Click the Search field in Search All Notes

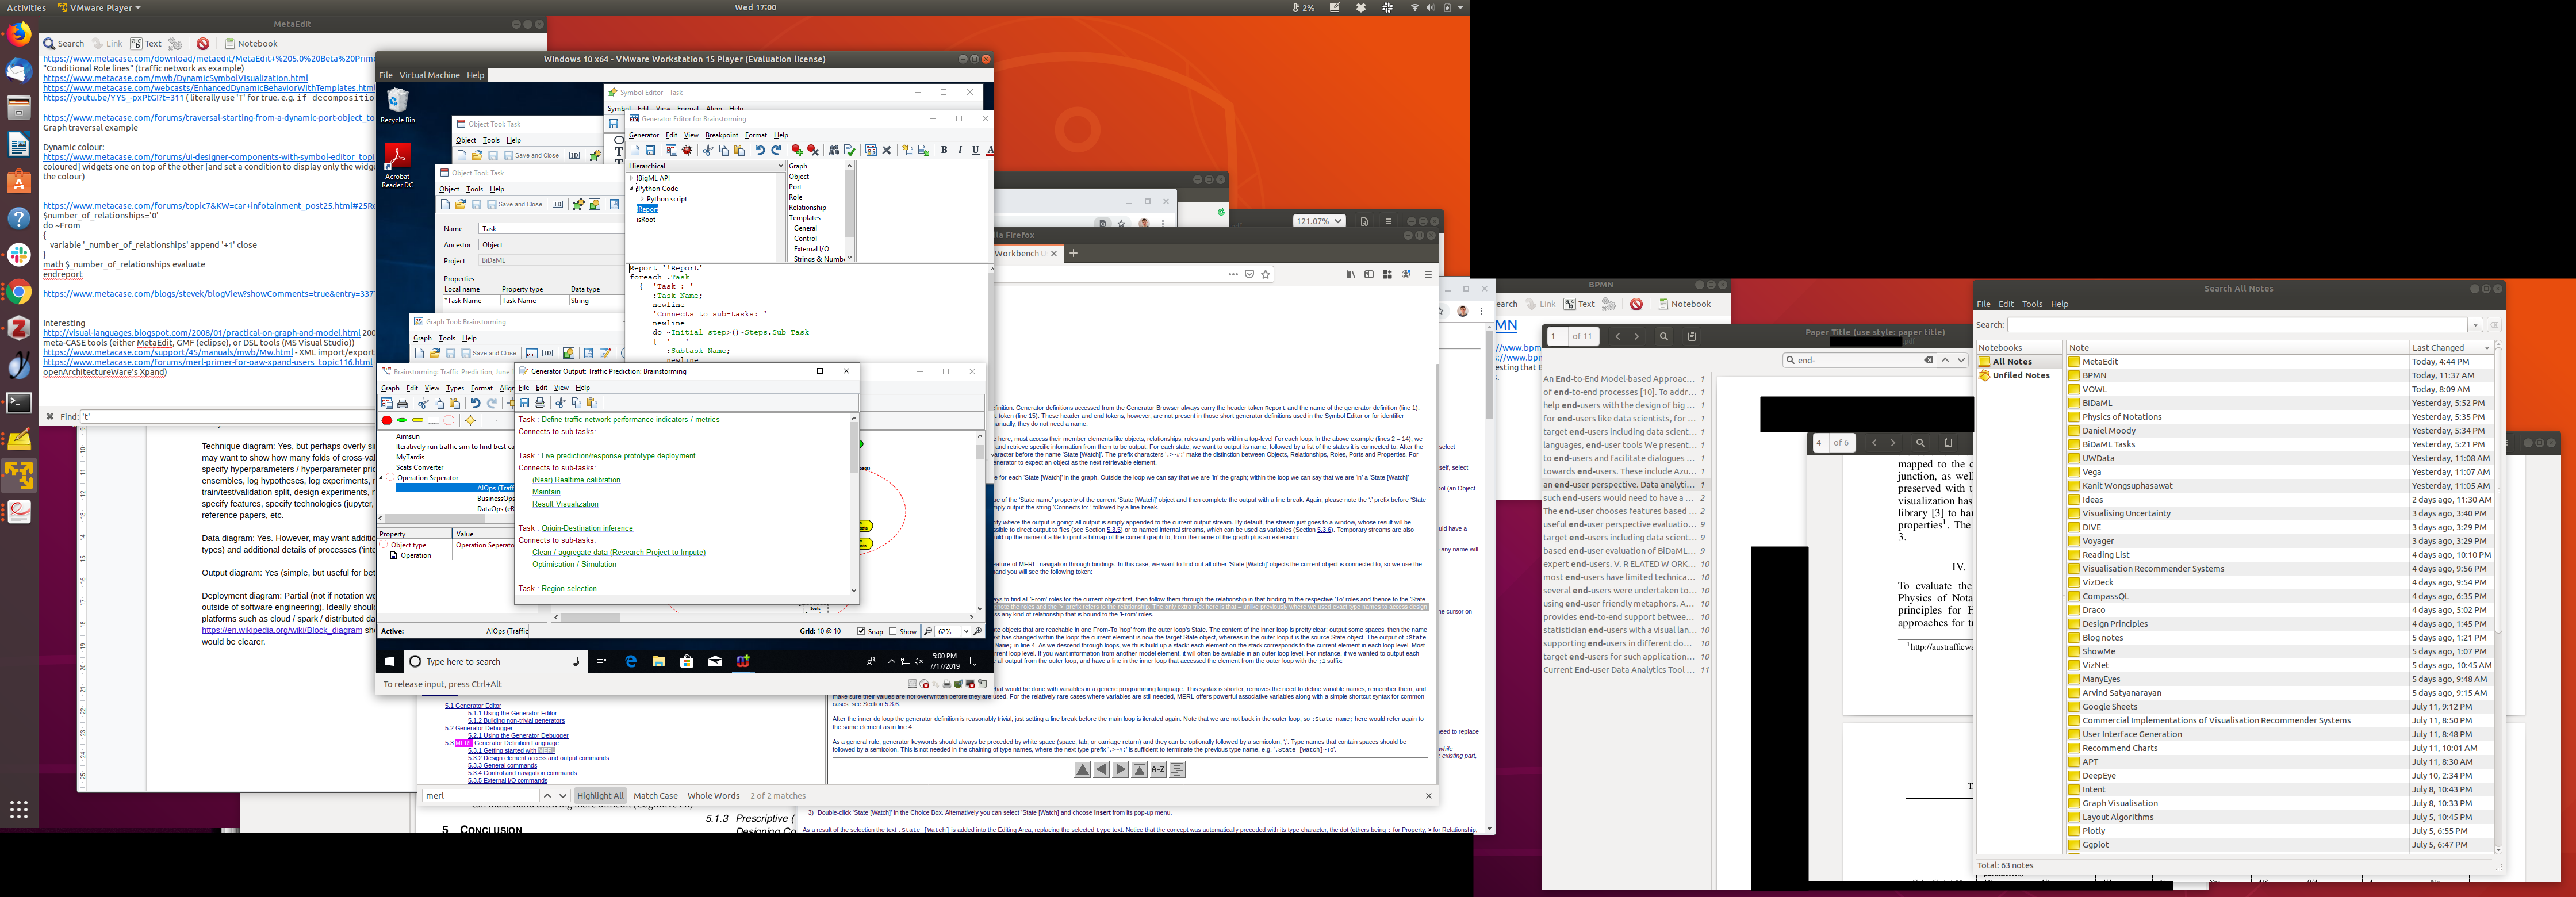click(2238, 325)
